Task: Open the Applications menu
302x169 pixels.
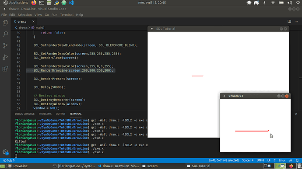Action: point(16,3)
